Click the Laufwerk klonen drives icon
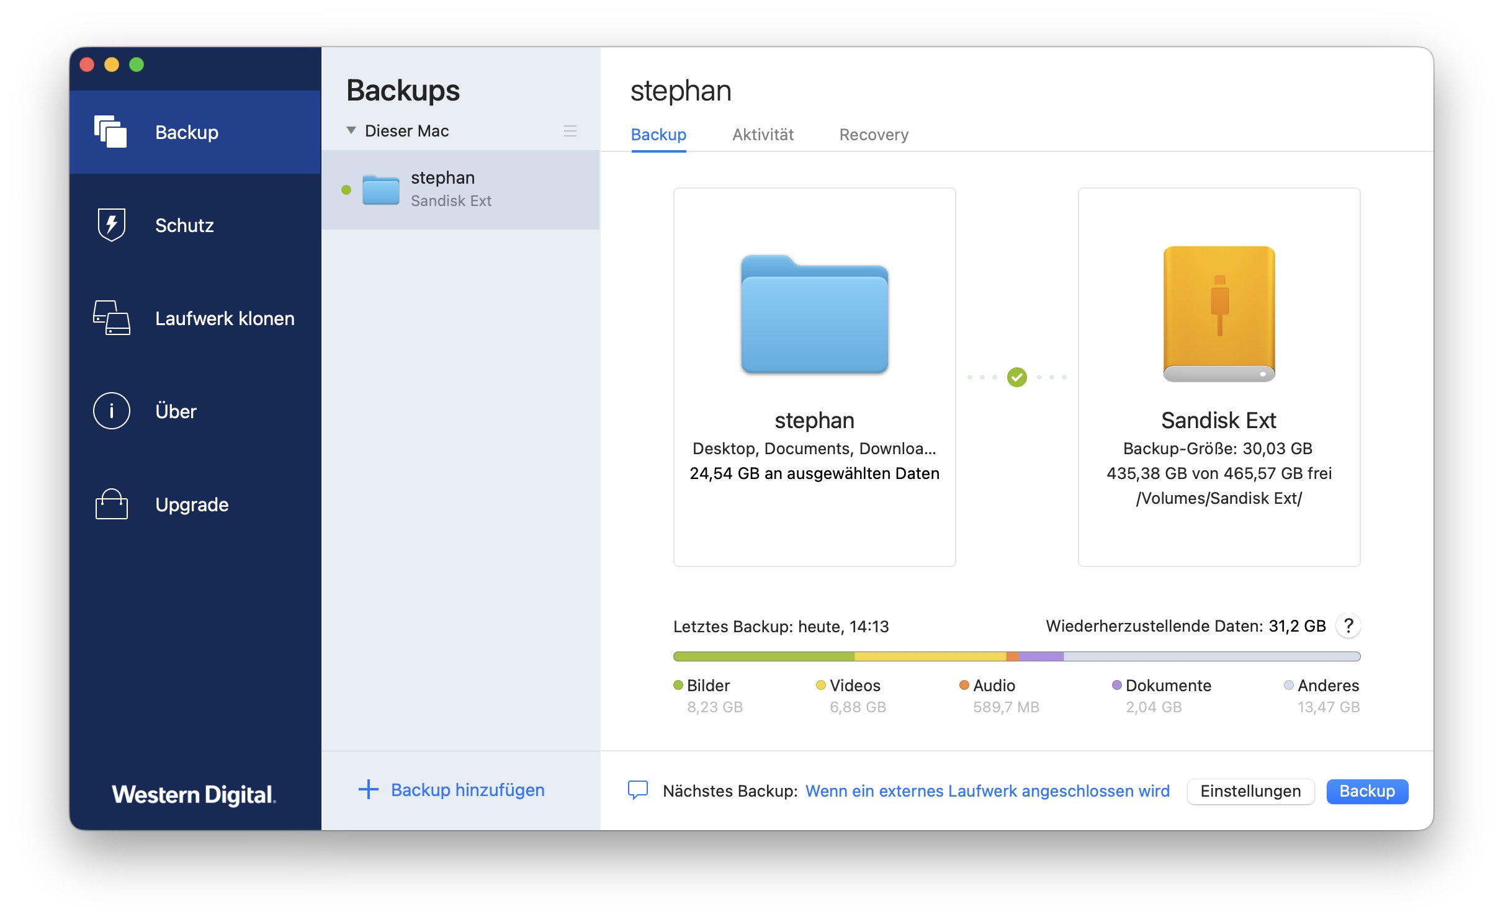This screenshot has height=922, width=1503. [112, 318]
